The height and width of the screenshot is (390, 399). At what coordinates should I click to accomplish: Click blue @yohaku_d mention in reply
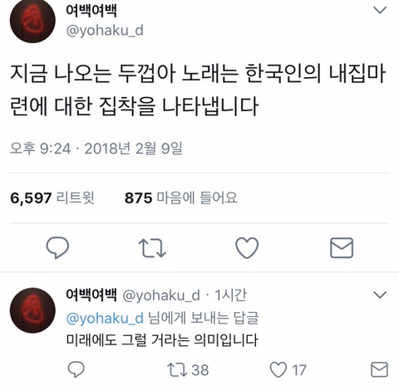click(105, 318)
